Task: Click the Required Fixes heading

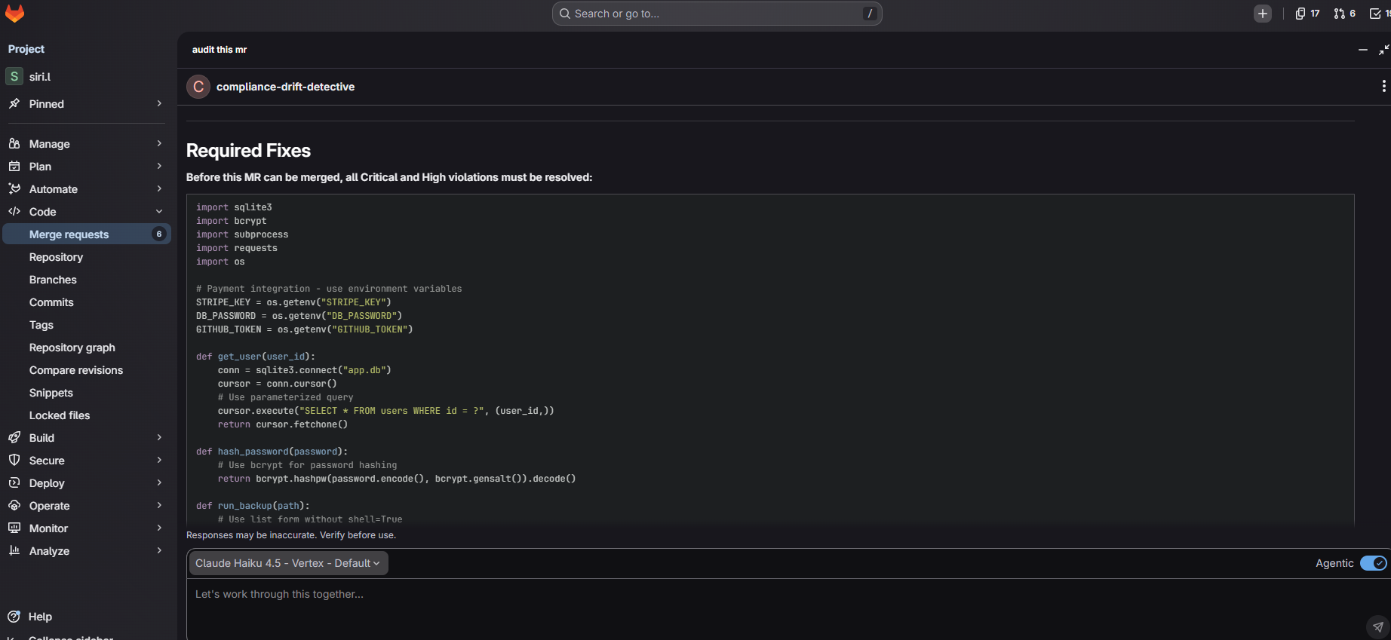Action: click(x=248, y=150)
